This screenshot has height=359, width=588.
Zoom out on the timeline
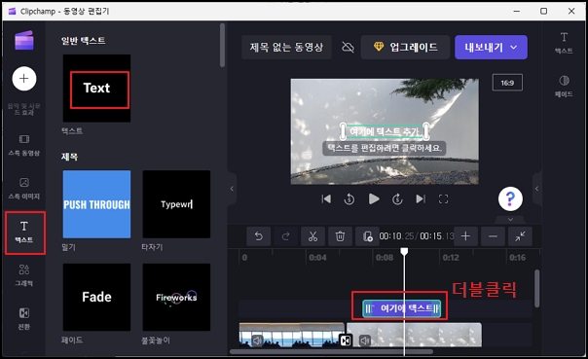click(493, 236)
